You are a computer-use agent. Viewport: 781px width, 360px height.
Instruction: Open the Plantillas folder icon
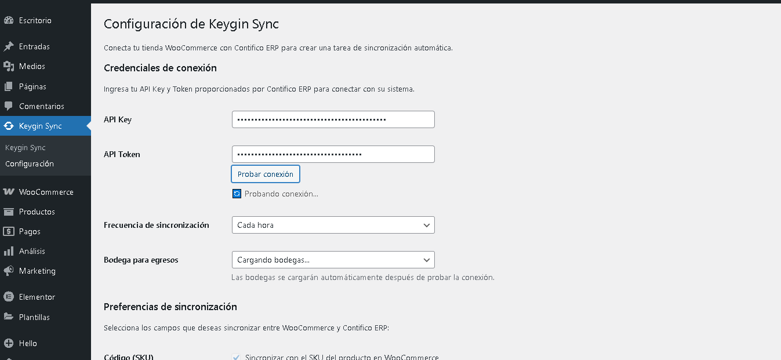[10, 317]
